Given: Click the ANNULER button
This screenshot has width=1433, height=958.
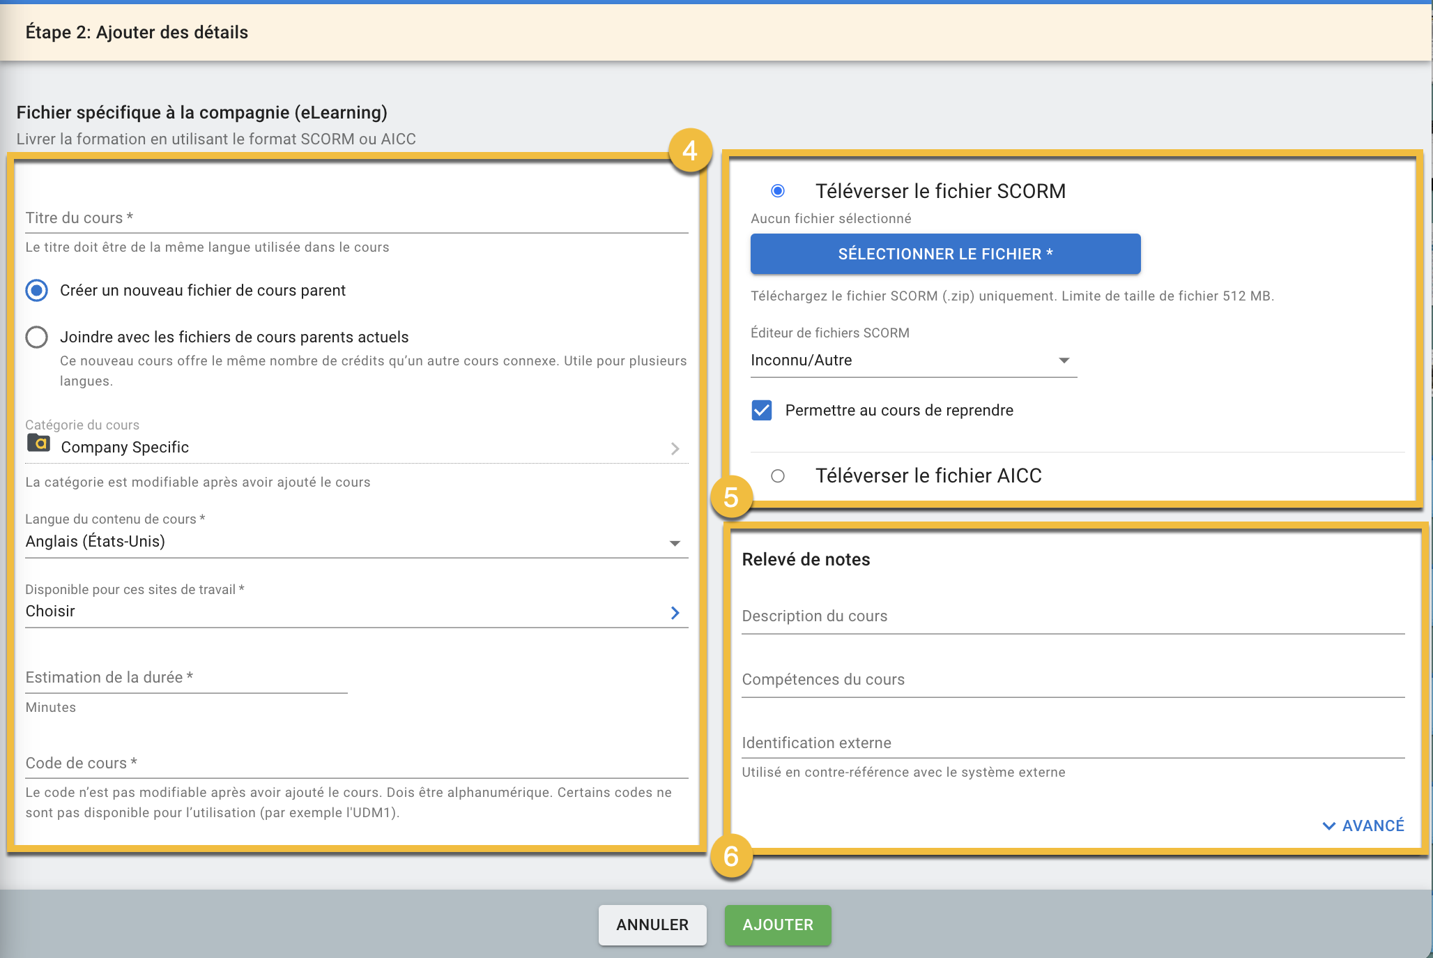Looking at the screenshot, I should coord(652,925).
